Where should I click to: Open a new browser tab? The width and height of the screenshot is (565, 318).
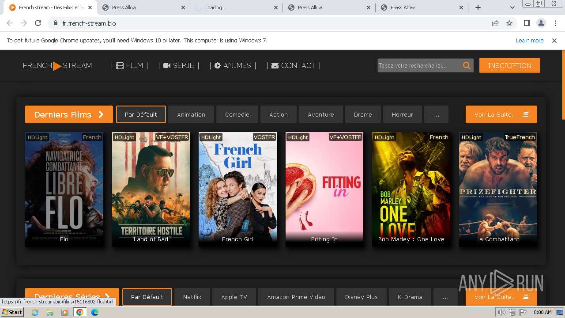pos(478,8)
